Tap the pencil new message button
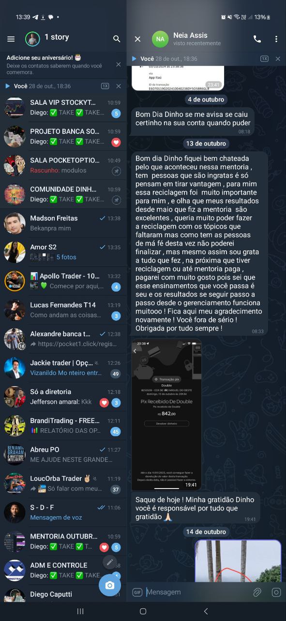 point(110,562)
